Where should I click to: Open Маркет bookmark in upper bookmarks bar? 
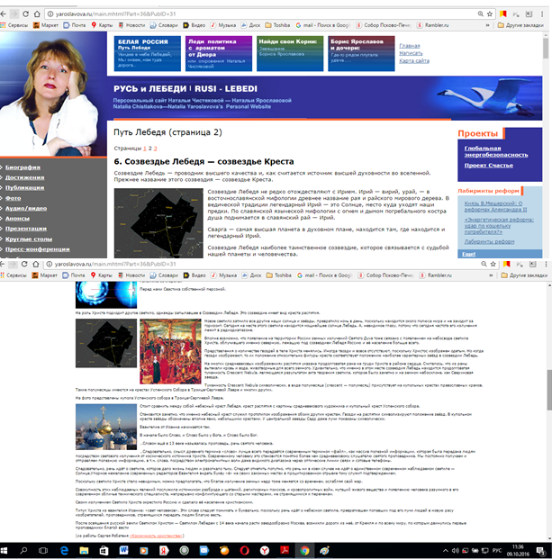[45, 25]
